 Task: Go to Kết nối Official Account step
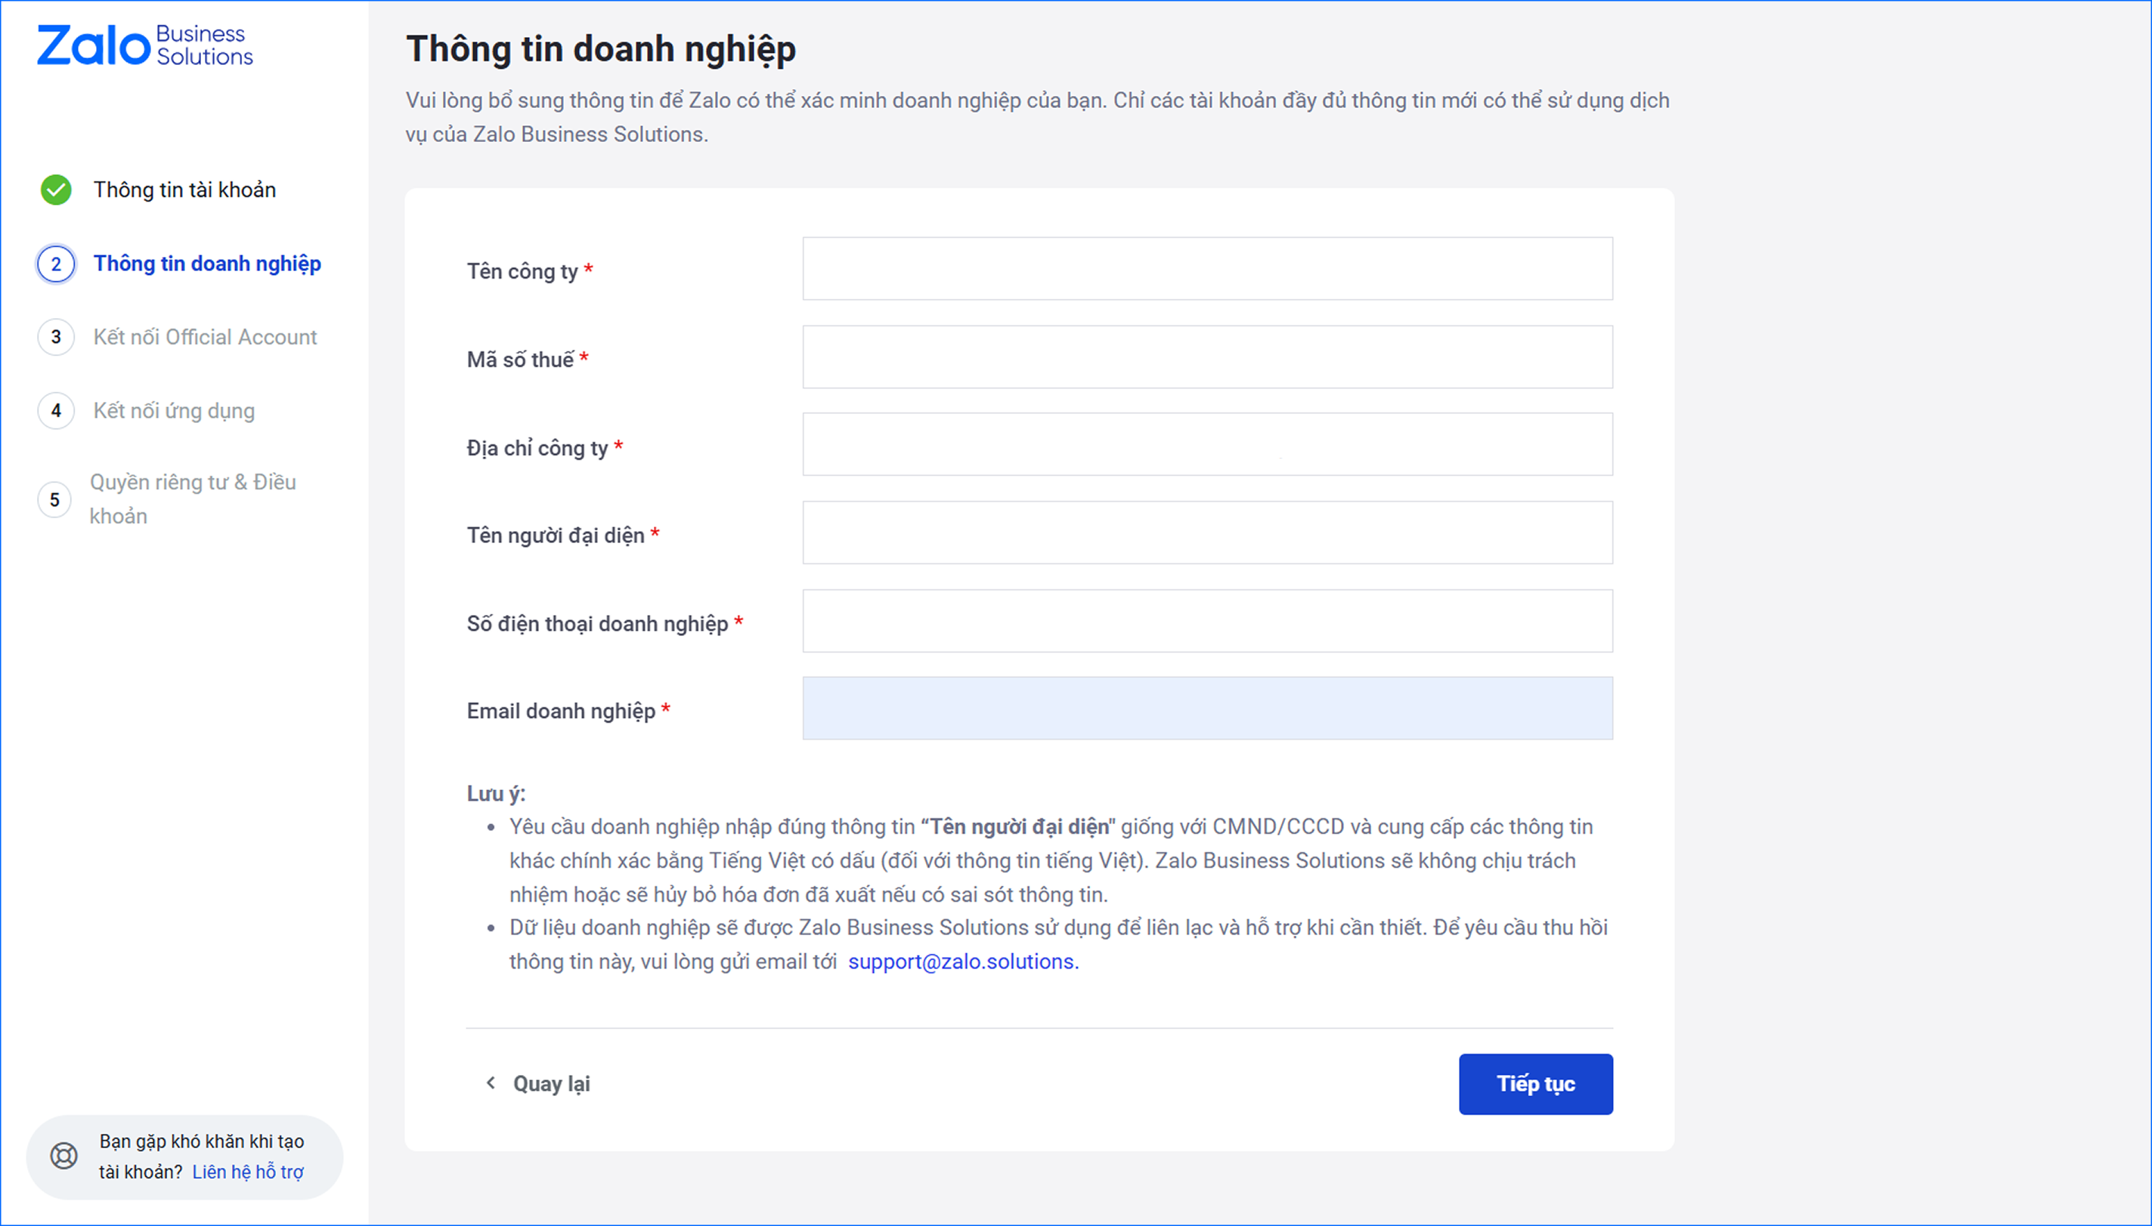[205, 337]
